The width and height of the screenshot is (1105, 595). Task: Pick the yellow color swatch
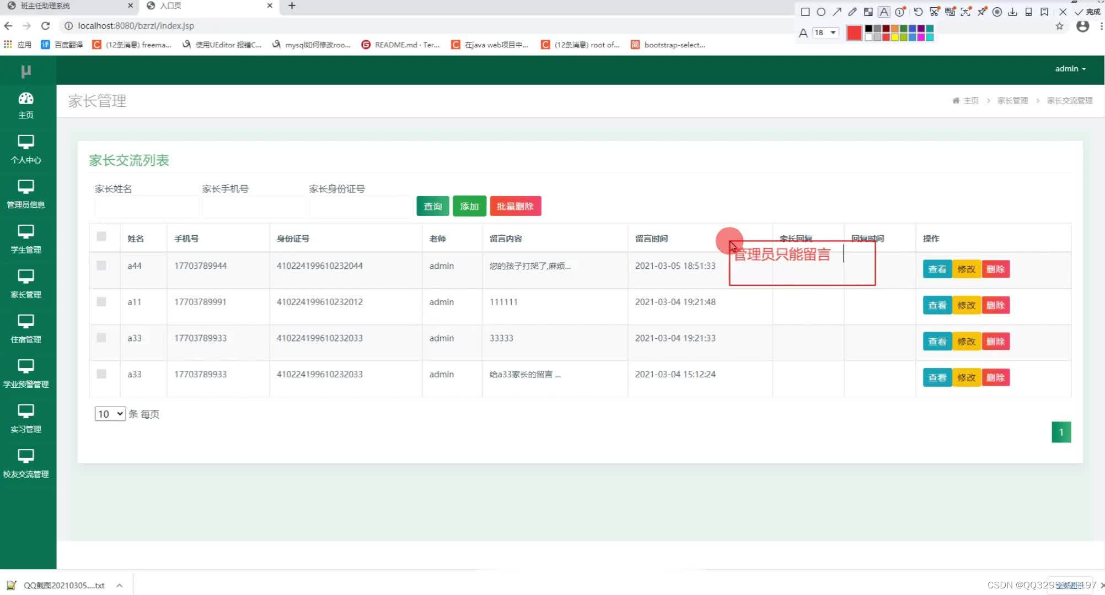coord(895,37)
